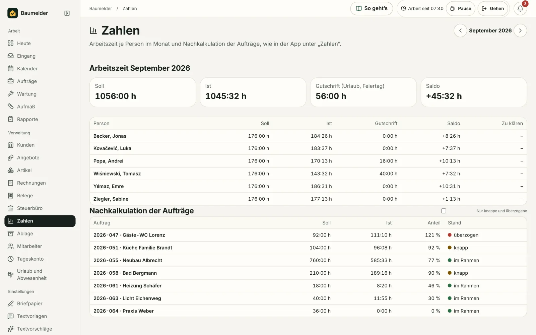
Task: Click the 'knapp' dot for Küche Familie Brandt
Action: pos(450,248)
